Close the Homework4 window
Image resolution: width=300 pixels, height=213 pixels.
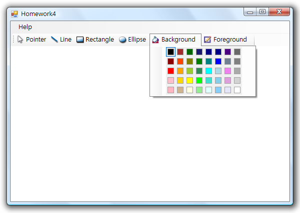(x=279, y=12)
